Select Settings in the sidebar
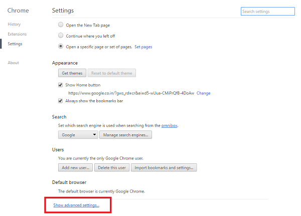This screenshot has width=301, height=216. coord(15,44)
